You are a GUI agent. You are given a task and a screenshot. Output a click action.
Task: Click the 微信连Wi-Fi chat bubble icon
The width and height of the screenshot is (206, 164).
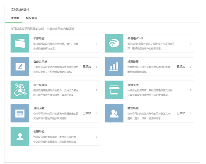click(x=114, y=43)
